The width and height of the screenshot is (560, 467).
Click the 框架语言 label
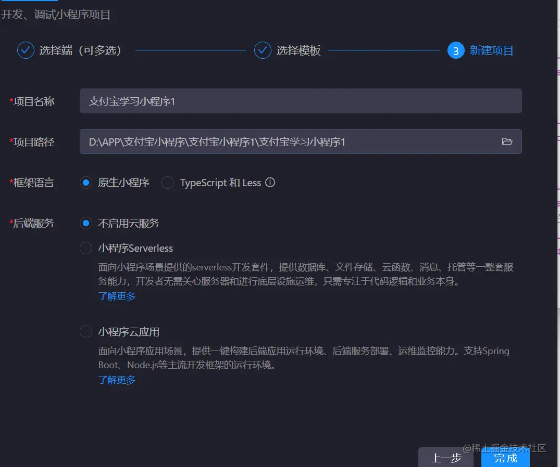coord(32,183)
